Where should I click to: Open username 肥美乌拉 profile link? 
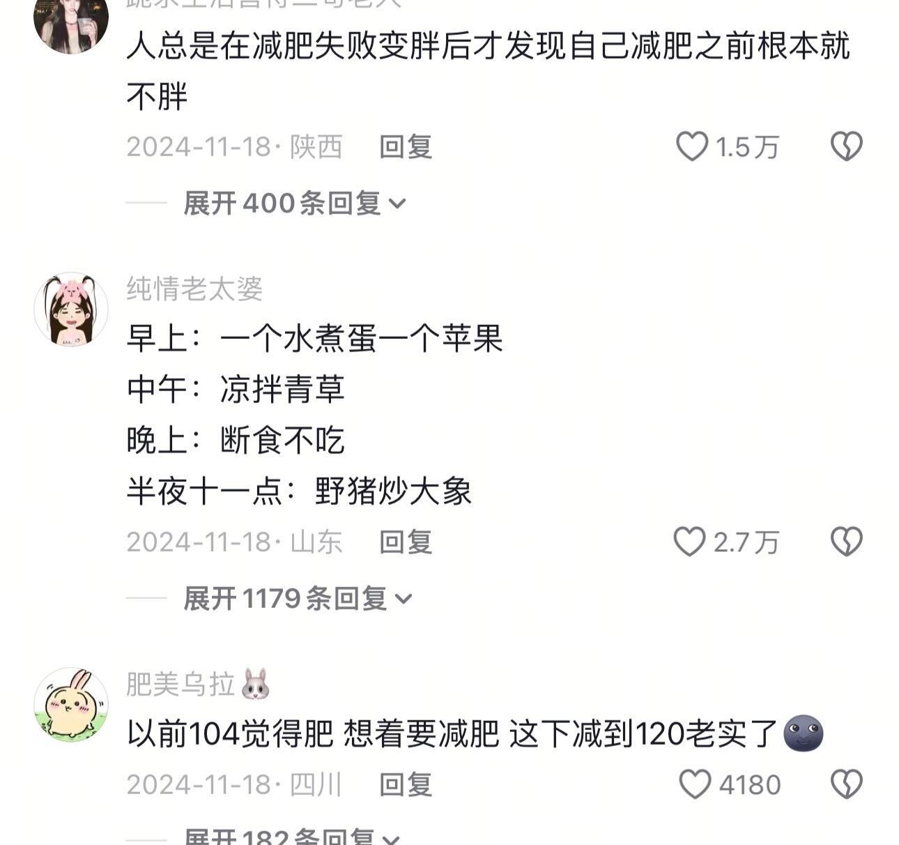pos(180,684)
